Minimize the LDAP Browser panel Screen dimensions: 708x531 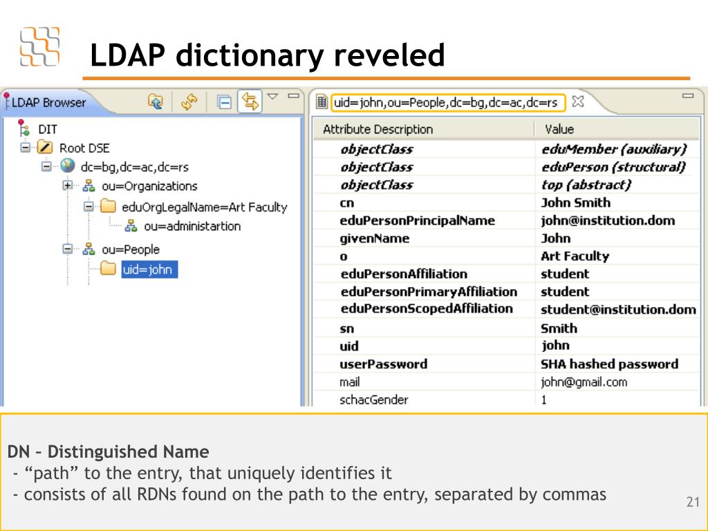tap(294, 95)
